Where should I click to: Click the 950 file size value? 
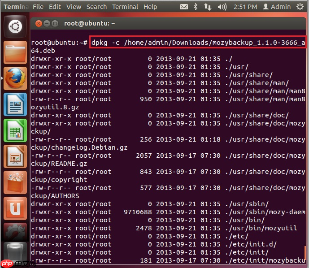146,99
